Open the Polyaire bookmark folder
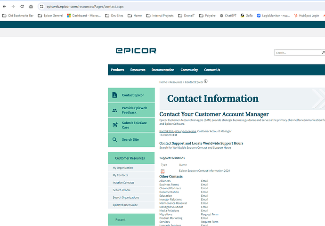Image resolution: width=325 pixels, height=226 pixels. pyautogui.click(x=207, y=16)
